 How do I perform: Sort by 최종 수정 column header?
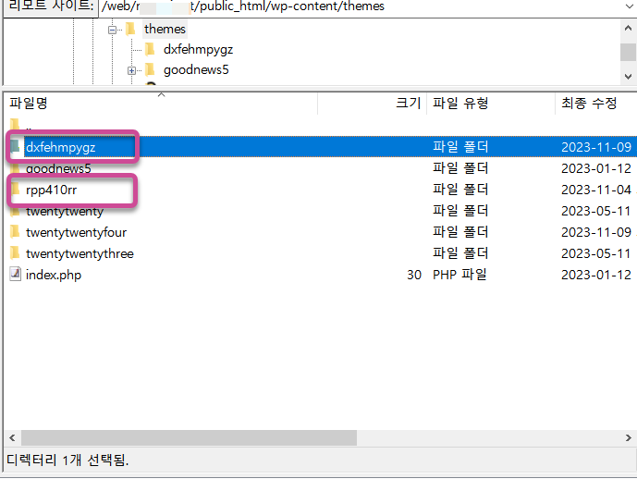[595, 104]
